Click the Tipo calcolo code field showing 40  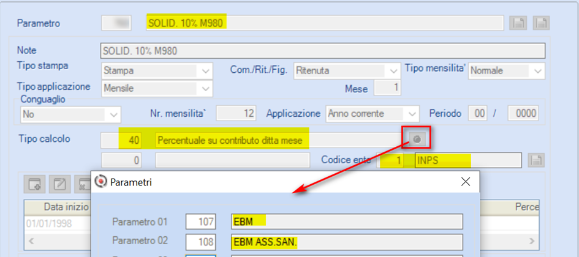tap(121, 141)
